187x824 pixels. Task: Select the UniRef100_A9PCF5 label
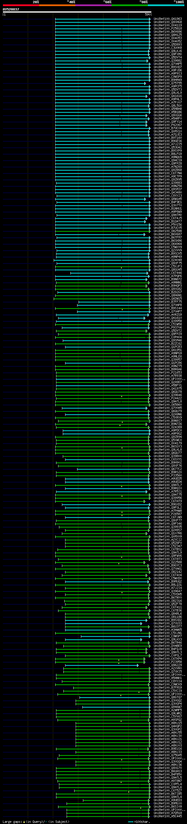(x=168, y=86)
